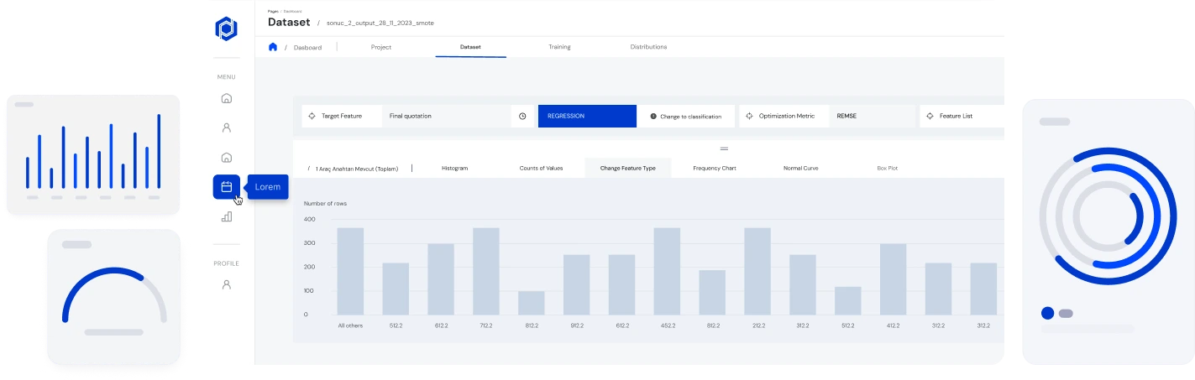The height and width of the screenshot is (380, 1195).
Task: Show the Normal Curve tab
Action: (x=799, y=169)
